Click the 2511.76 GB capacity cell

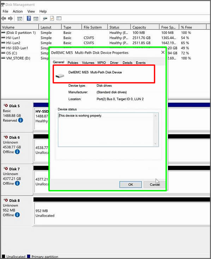pyautogui.click(x=141, y=38)
